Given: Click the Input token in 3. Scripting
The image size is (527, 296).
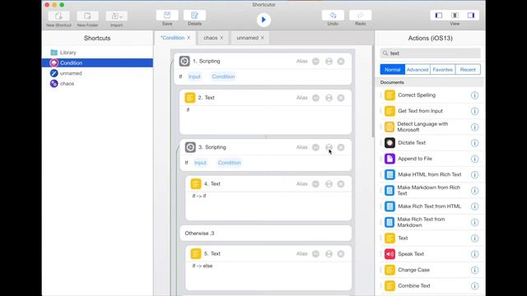Looking at the screenshot, I should (x=200, y=163).
